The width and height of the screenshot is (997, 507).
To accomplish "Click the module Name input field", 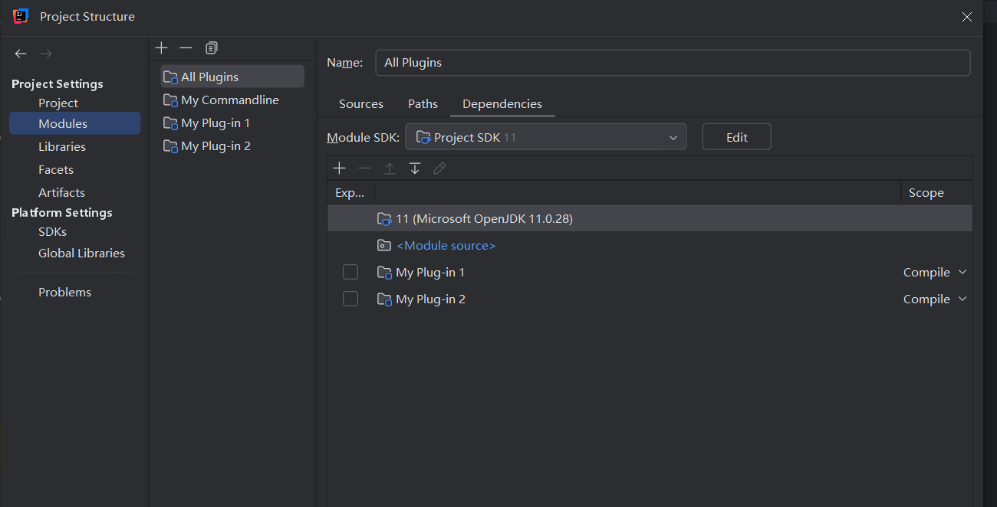I will 673,63.
